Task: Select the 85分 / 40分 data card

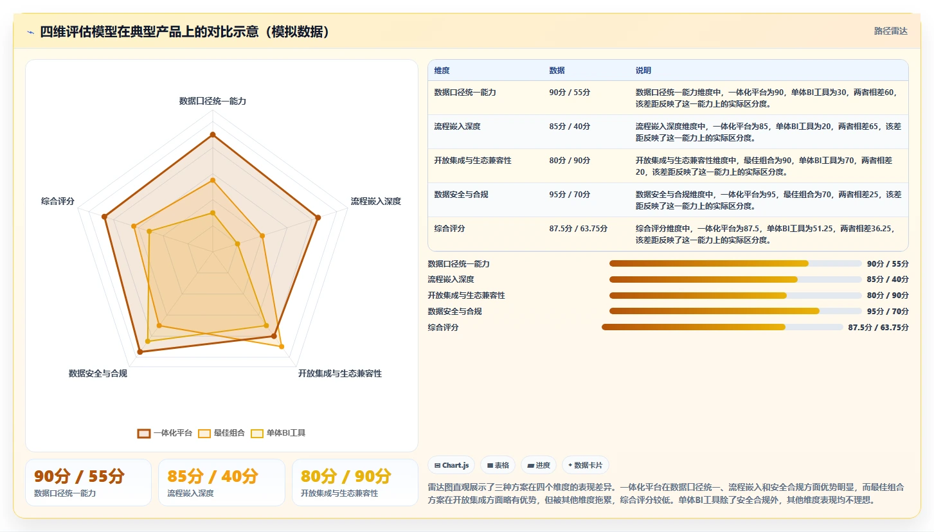Action: (x=221, y=483)
